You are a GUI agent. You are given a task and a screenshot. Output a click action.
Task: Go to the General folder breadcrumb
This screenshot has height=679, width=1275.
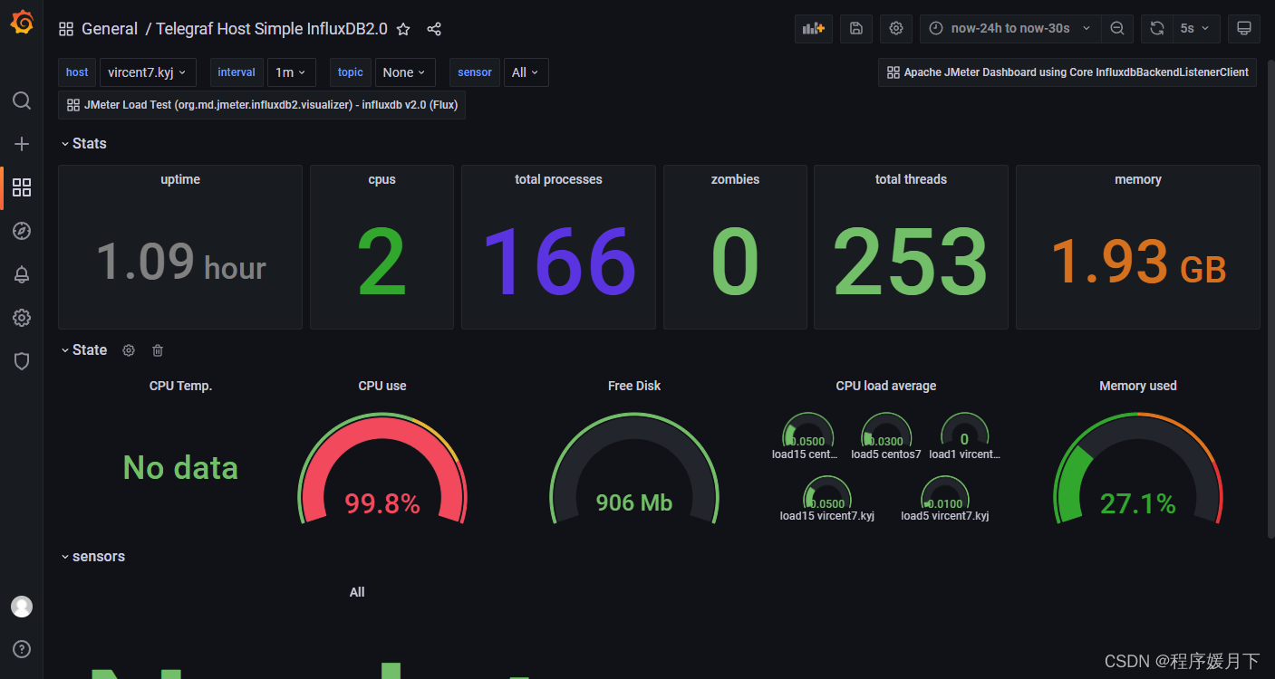click(x=110, y=29)
